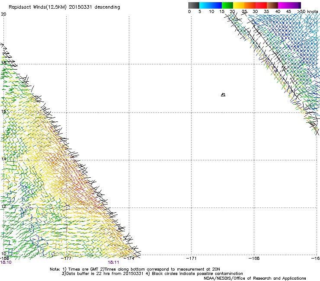
Task: Click the '>50 knots' legend label
Action: [x=307, y=11]
